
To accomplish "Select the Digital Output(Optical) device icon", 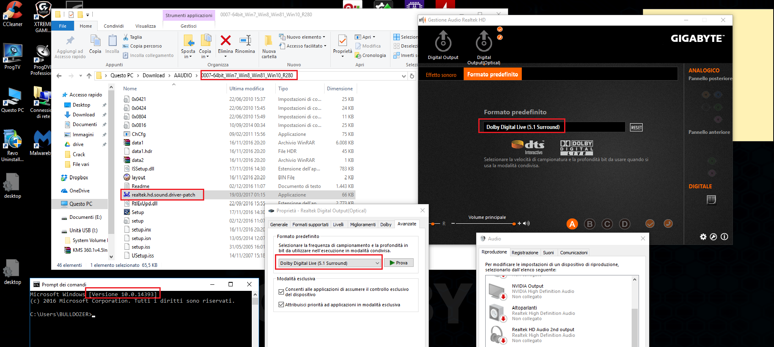I will point(484,41).
